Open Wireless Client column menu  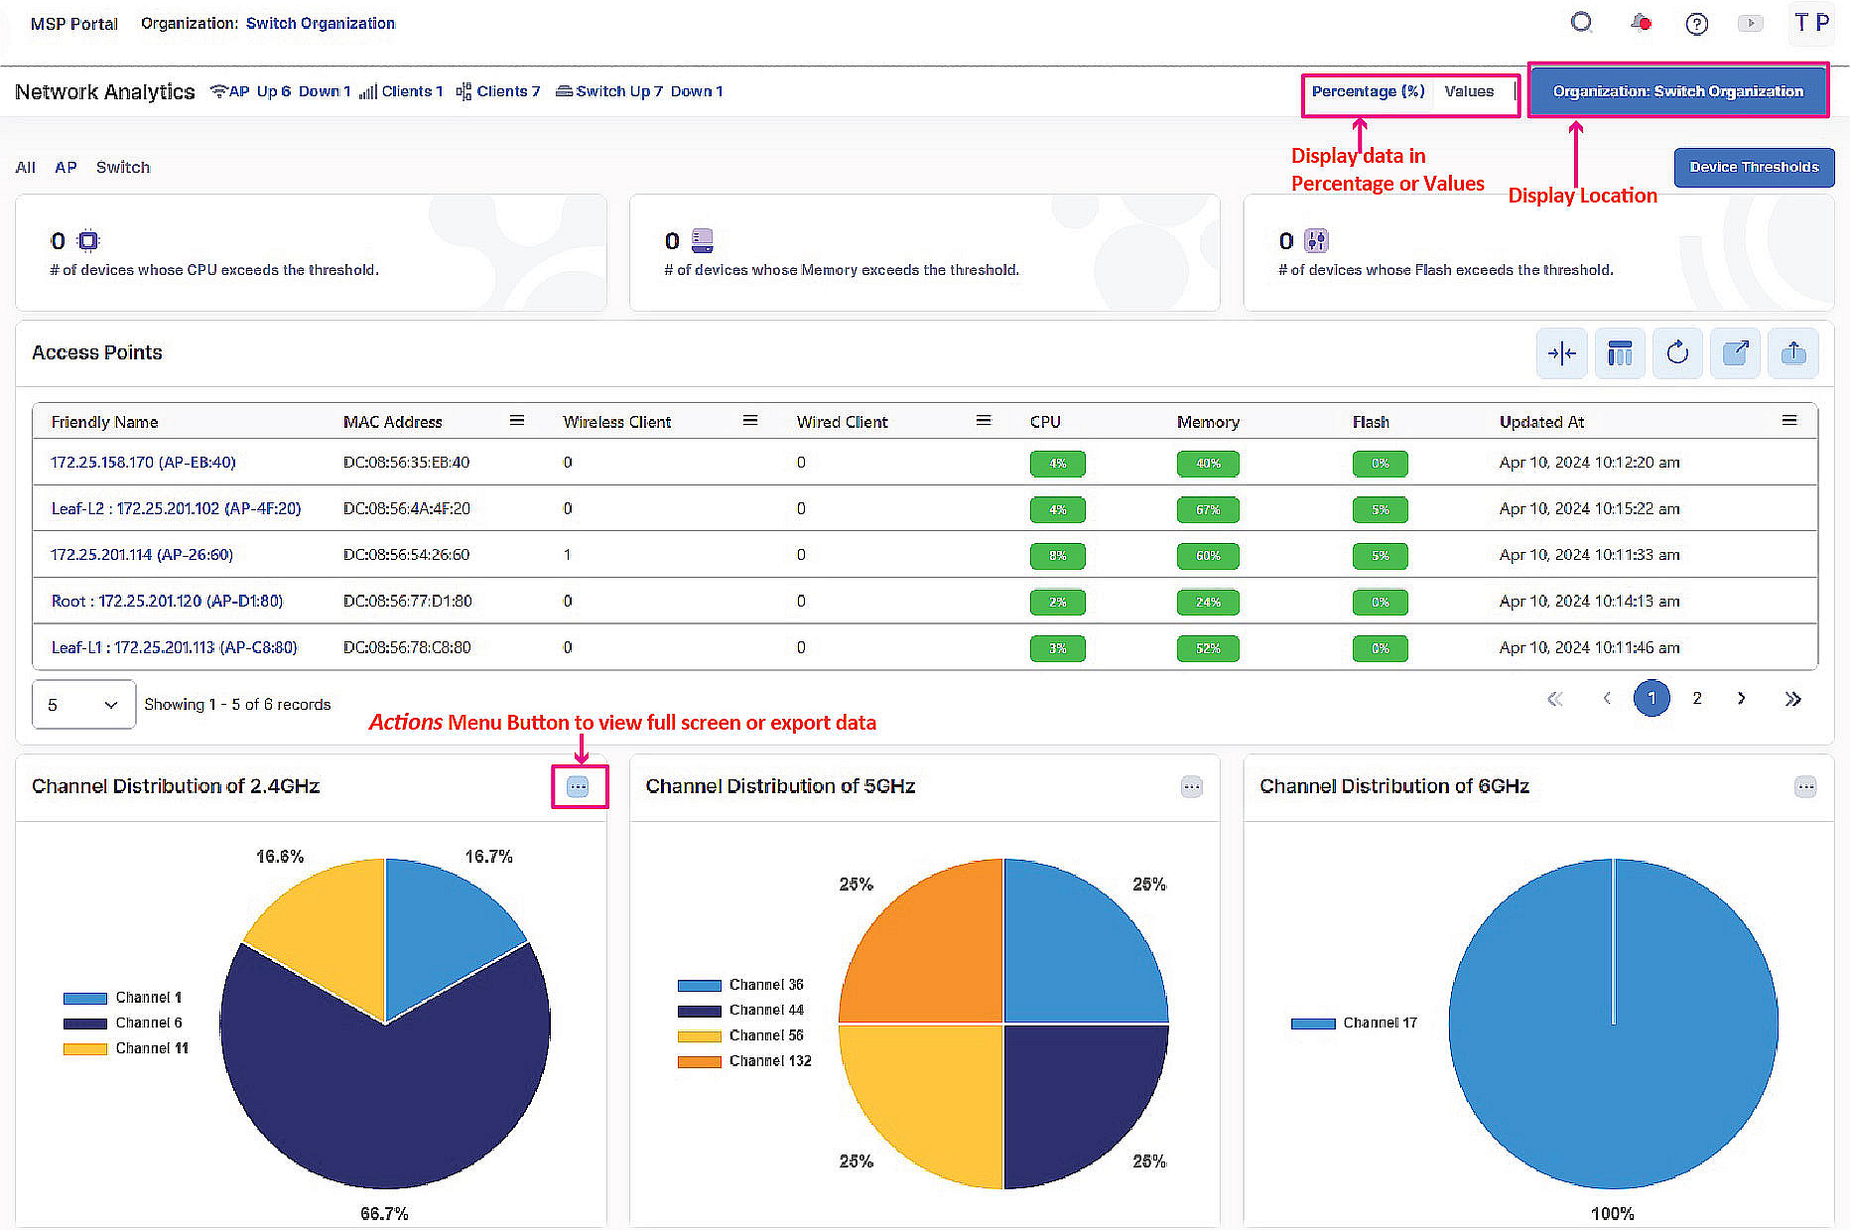750,421
